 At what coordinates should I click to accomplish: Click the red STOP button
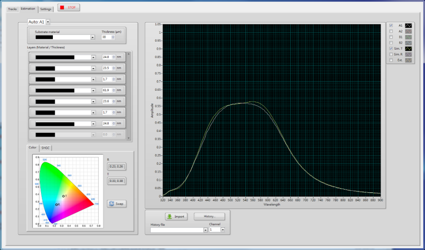[x=68, y=8]
